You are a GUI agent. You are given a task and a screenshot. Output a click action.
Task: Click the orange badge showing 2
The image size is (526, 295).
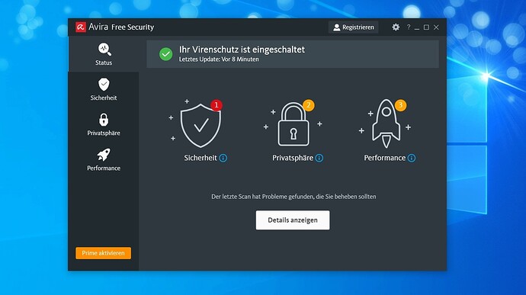(x=309, y=105)
